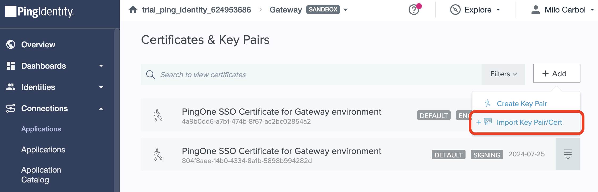Choose Import Key Pair/Cert option

[x=529, y=122]
